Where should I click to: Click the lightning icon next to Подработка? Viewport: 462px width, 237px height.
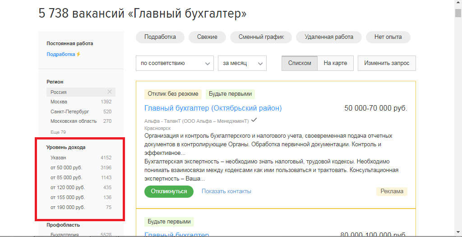[78, 54]
